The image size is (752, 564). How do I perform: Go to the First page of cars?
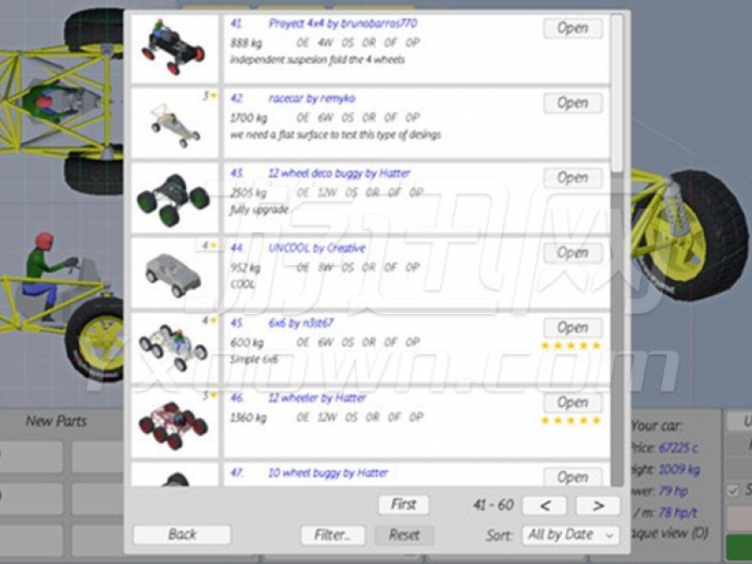403,505
